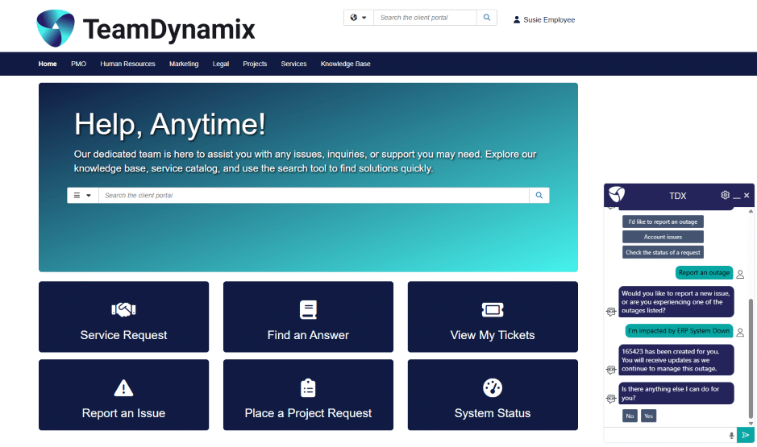Open the System Status tile
The image size is (757, 447).
coord(493,395)
